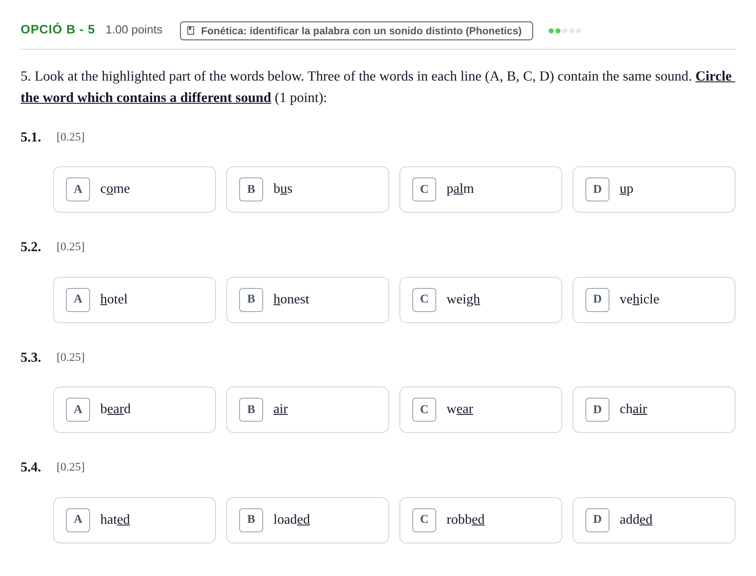This screenshot has height=576, width=756.
Task: Select option D 'up' in question 5.1
Action: (654, 189)
